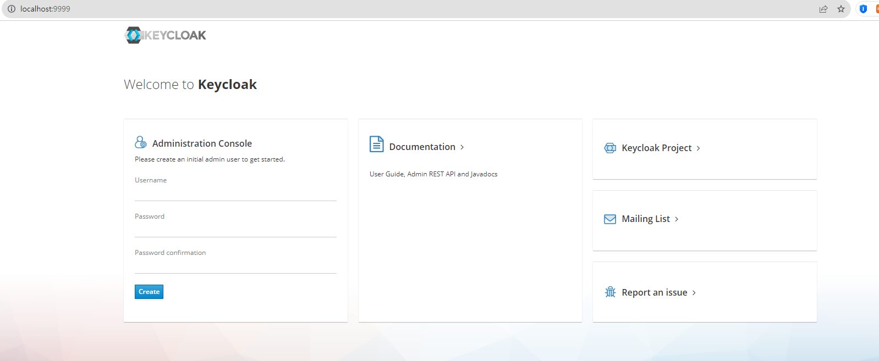Click the chevron next to Report an issue
Viewport: 879px width, 361px height.
pyautogui.click(x=694, y=293)
